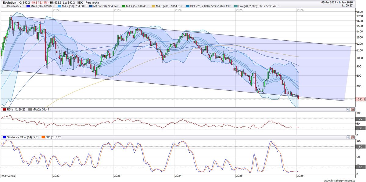Click the RSI (14): 30,20 label
Screen dimensions: 366x182
click(x=16, y=109)
